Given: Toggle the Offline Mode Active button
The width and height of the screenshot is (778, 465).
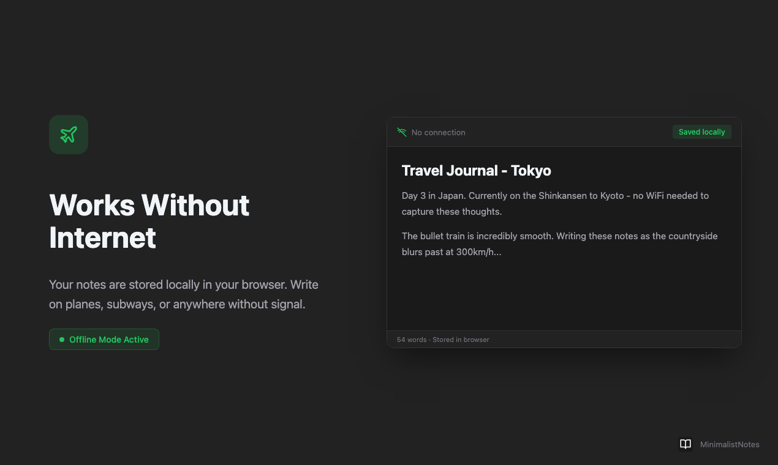Looking at the screenshot, I should point(104,339).
